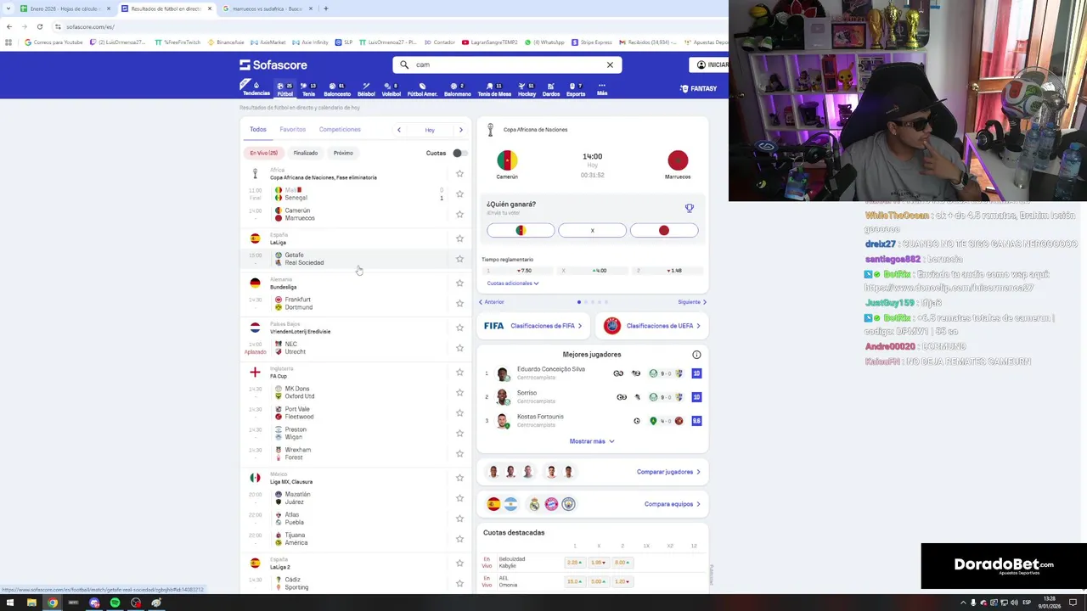Open Clasificaciones de UEFA
1087x611 pixels.
(x=652, y=326)
